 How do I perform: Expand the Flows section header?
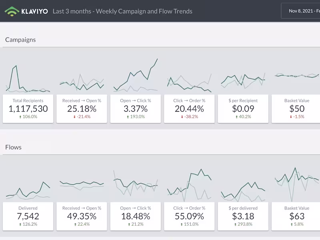pos(13,147)
